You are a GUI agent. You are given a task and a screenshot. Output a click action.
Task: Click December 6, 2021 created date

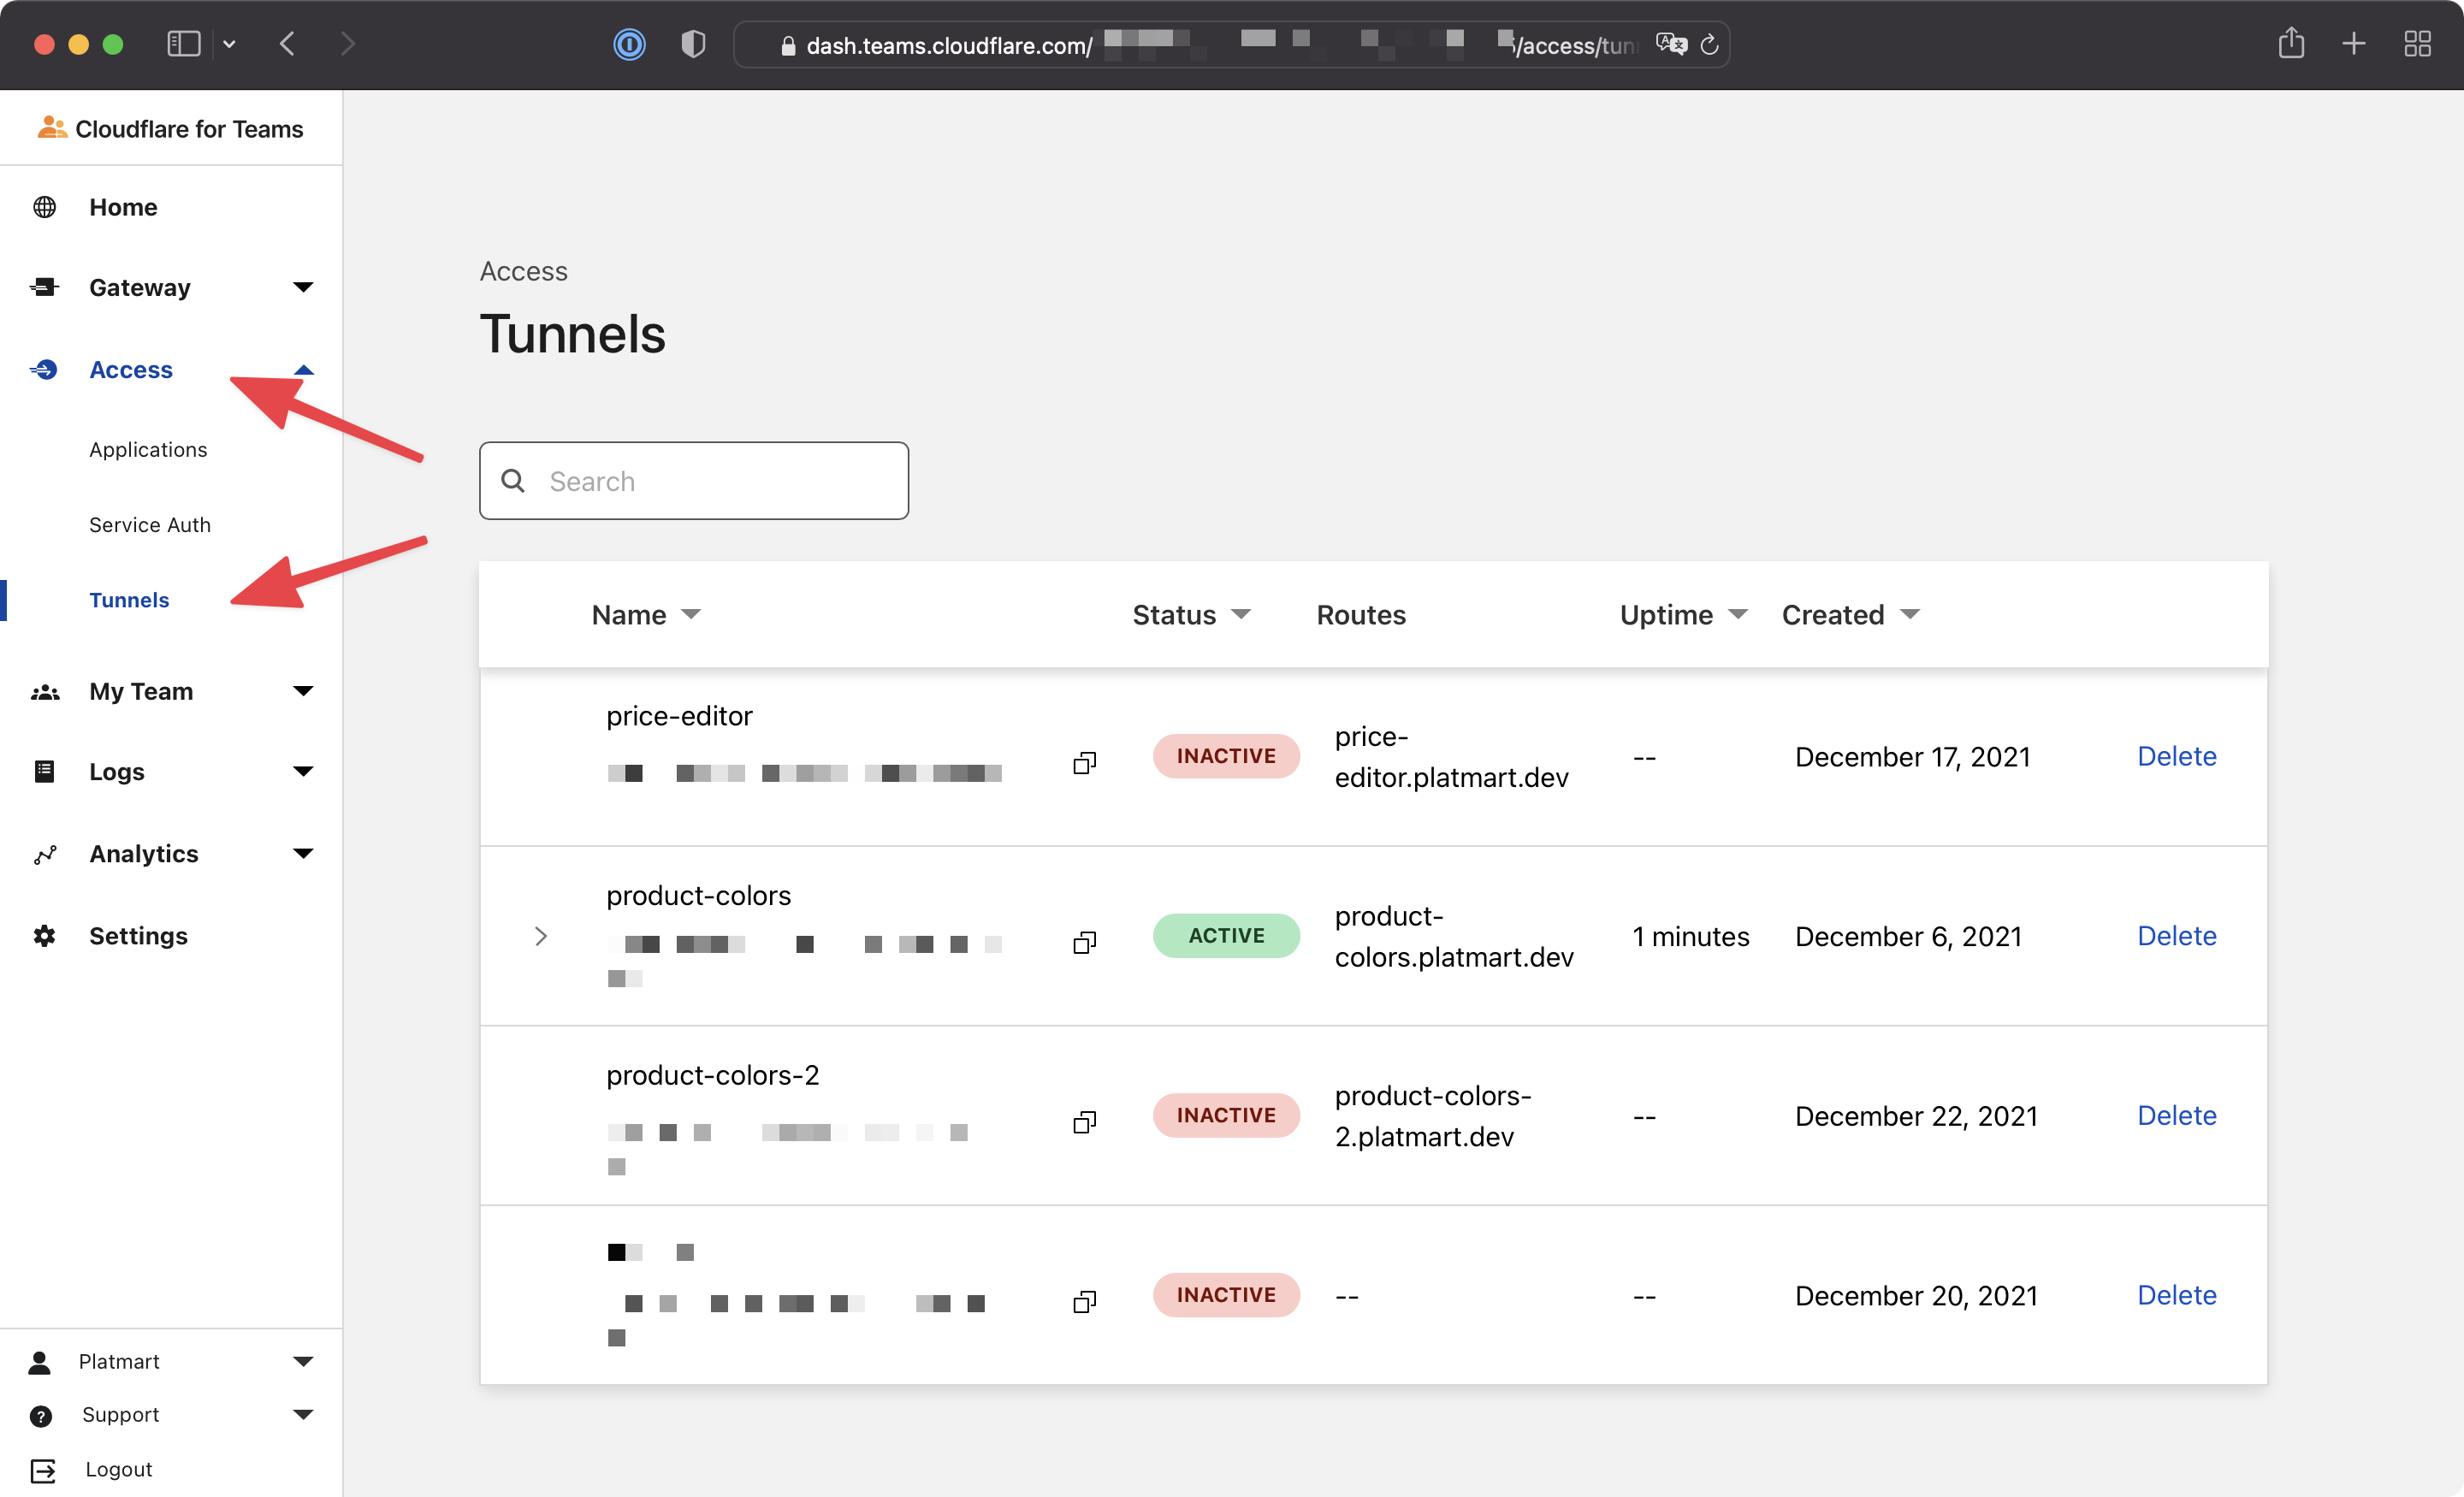1907,935
